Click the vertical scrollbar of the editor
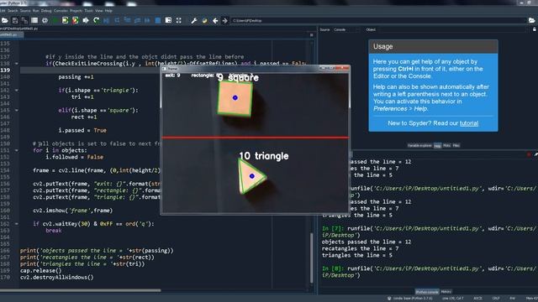538x302 pixels. pyautogui.click(x=312, y=258)
